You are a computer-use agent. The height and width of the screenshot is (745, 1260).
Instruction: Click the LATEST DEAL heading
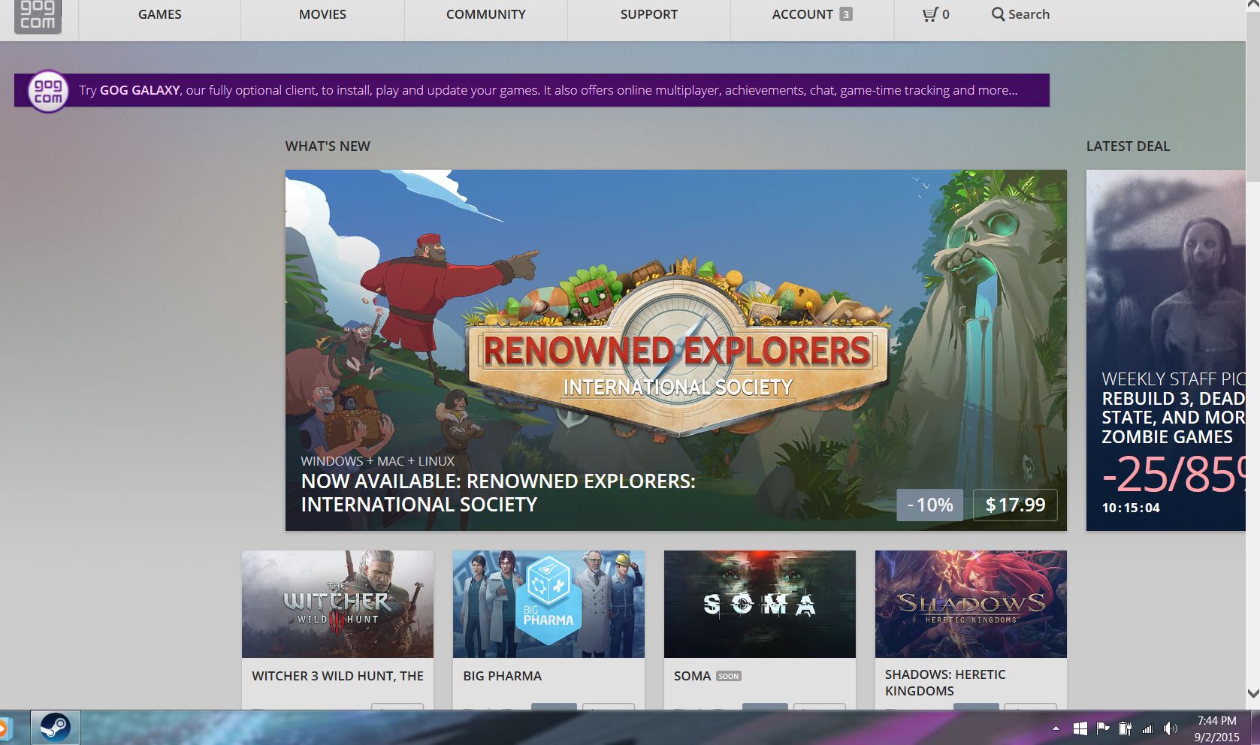tap(1128, 146)
